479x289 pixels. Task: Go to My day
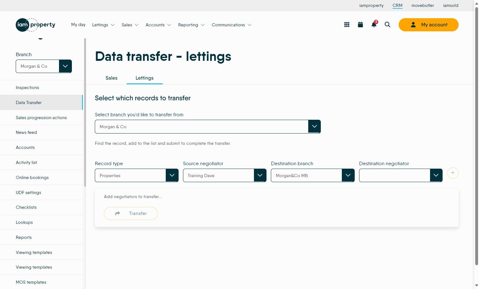coord(78,24)
